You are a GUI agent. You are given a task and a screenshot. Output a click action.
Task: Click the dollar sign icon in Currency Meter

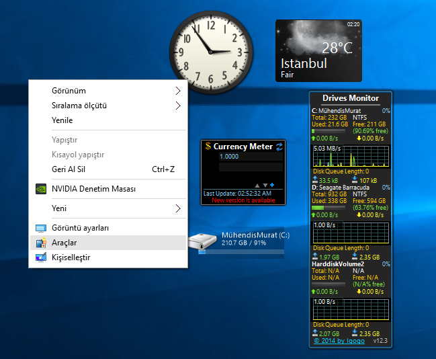[208, 146]
